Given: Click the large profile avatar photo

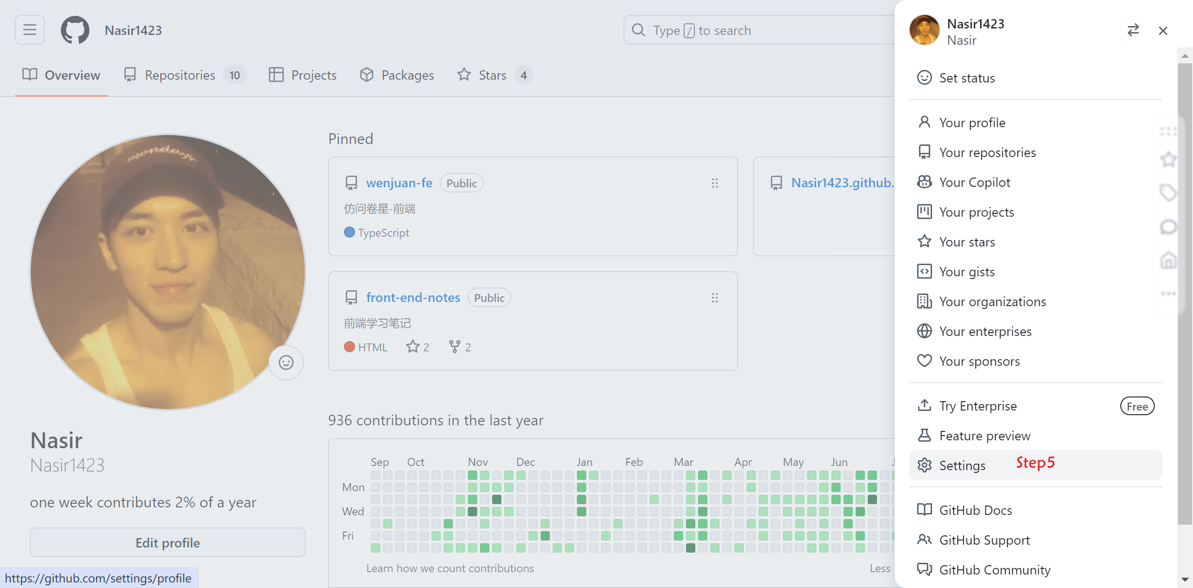Looking at the screenshot, I should coord(168,272).
